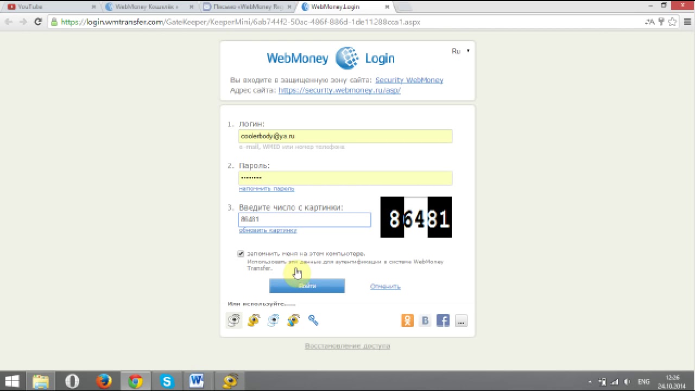
Task: Bookmark this page with the star
Action: (672, 22)
